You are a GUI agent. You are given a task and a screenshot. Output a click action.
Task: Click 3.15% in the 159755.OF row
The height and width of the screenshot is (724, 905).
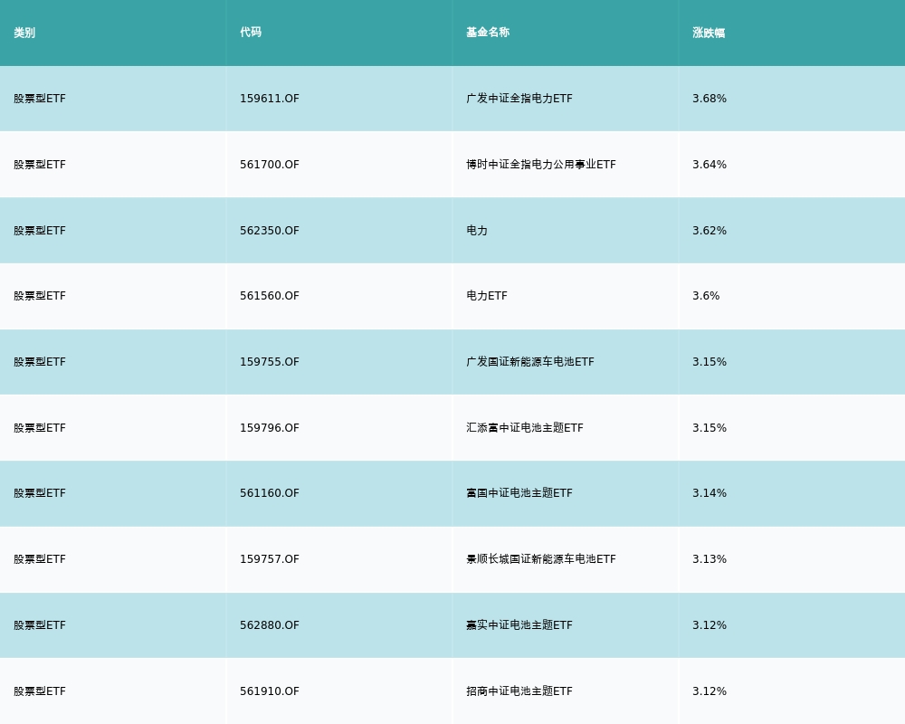point(710,362)
